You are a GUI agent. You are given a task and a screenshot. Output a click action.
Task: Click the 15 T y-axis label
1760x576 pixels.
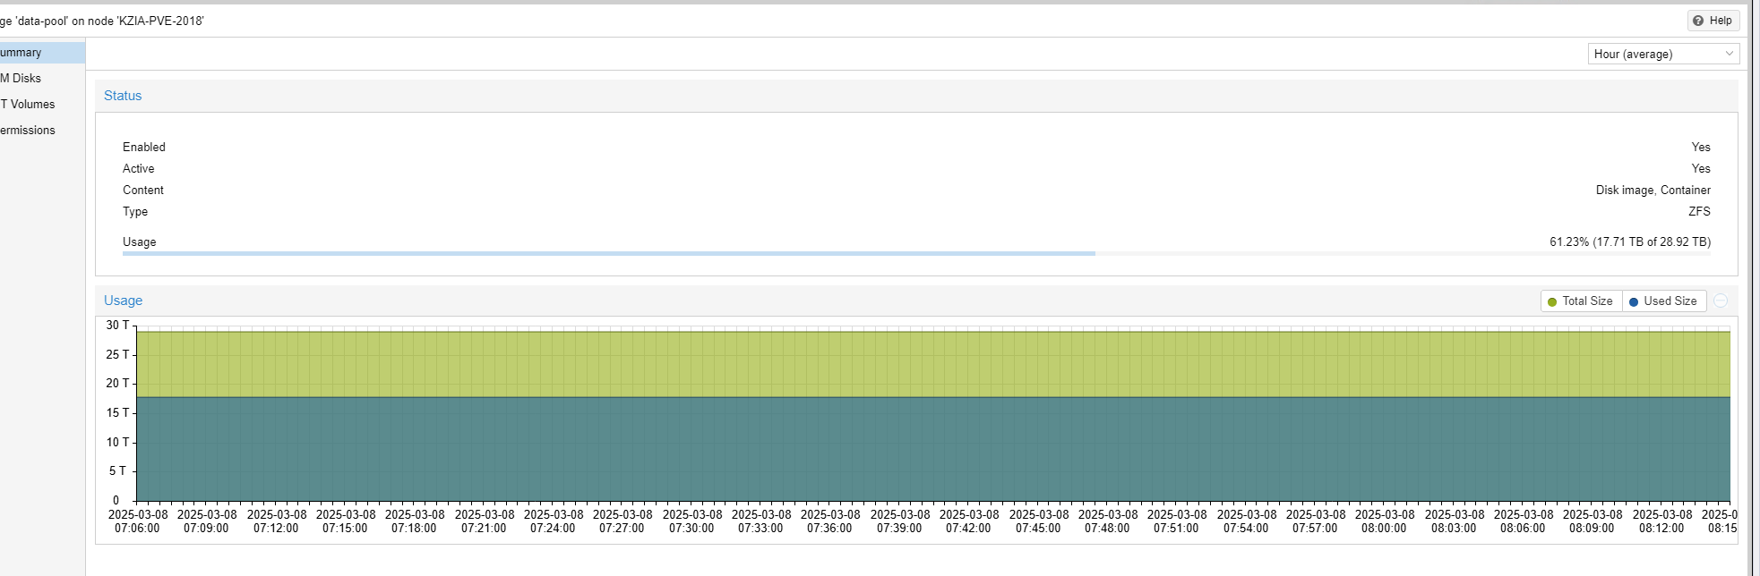[117, 413]
